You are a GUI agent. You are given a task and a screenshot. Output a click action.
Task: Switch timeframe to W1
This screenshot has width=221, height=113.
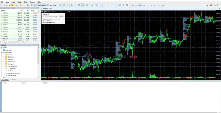[159, 5]
